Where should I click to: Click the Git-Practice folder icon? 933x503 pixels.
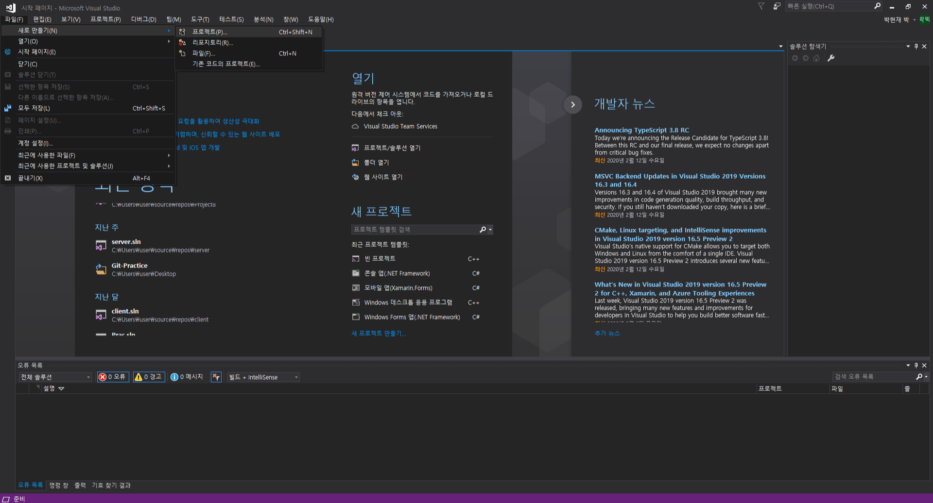click(101, 269)
